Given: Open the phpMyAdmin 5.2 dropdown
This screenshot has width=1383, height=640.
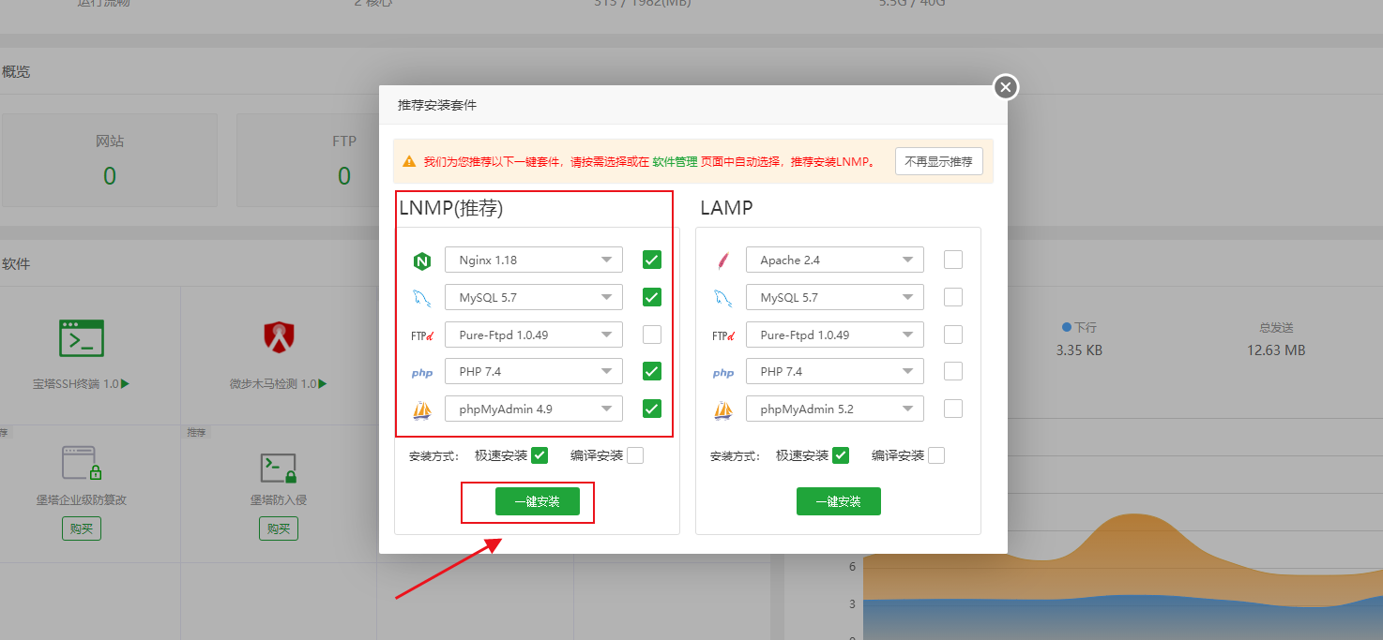Looking at the screenshot, I should click(x=835, y=409).
